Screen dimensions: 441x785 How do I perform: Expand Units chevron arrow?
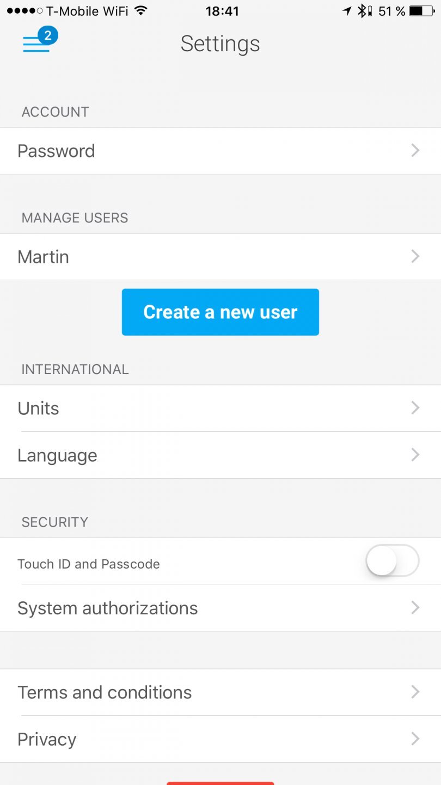point(415,408)
